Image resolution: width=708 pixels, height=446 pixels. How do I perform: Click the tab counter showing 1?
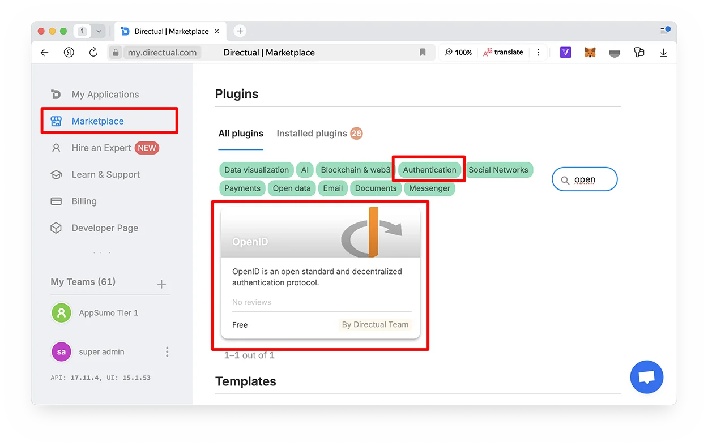[x=82, y=31]
